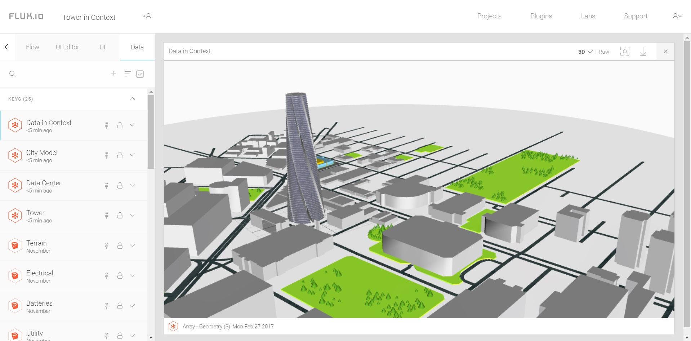The image size is (691, 341).
Task: Switch to the UI Editor tab
Action: point(67,47)
